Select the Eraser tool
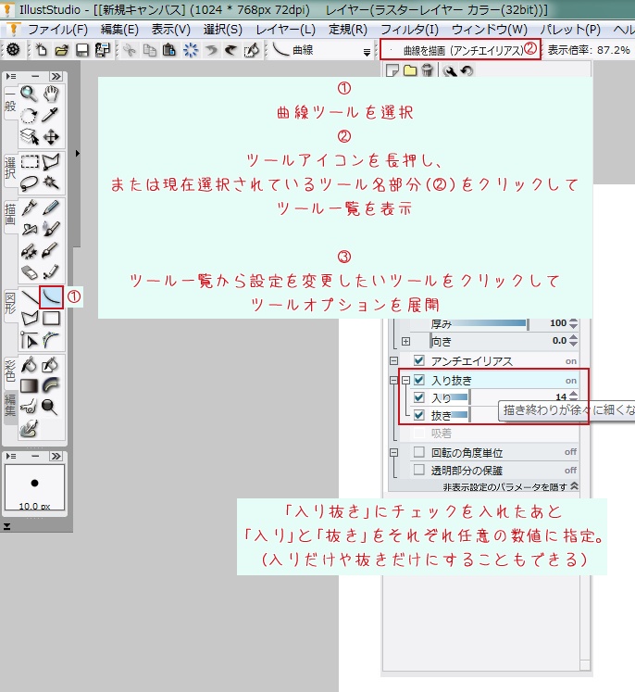Screen dimensions: 635x692 coord(29,272)
